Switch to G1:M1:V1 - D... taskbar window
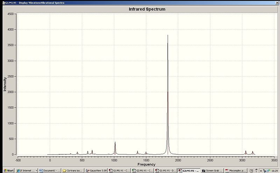Image resolution: width=280 pixels, height=173 pixels. [166, 171]
